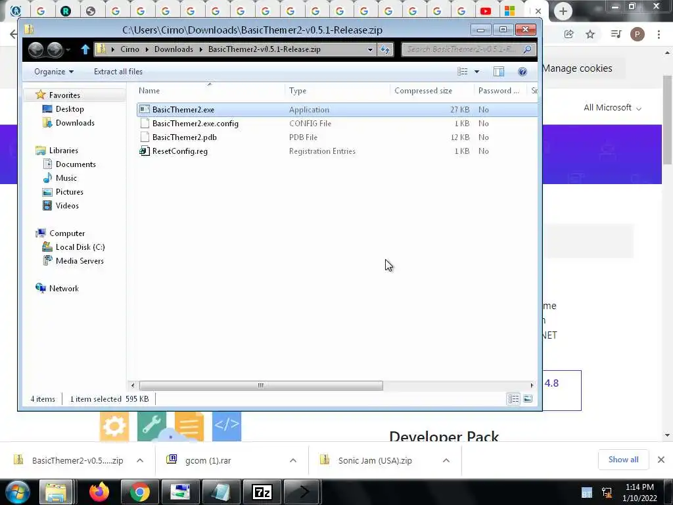Click the search magnifier icon in Explorer
The height and width of the screenshot is (505, 673).
[x=527, y=49]
